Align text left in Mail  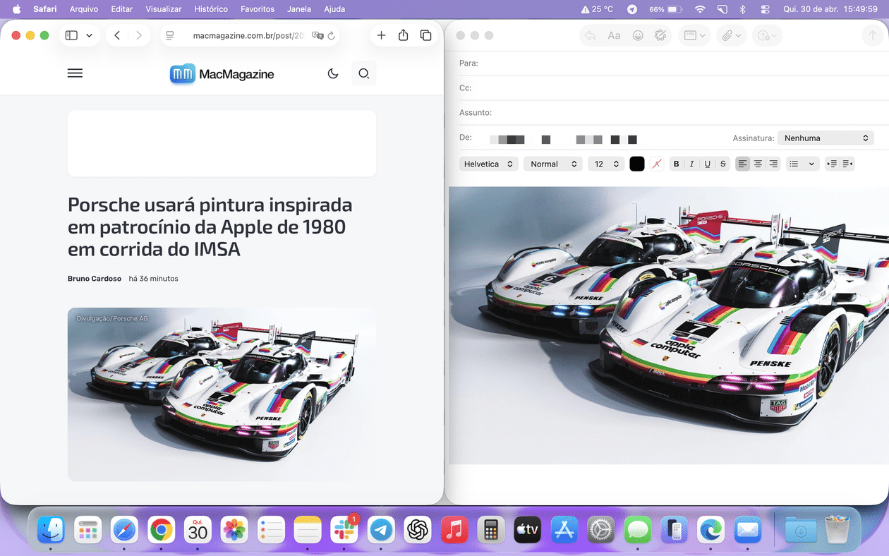[x=742, y=164]
